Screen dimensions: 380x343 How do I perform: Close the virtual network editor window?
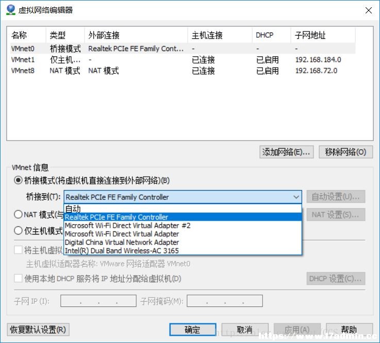point(369,10)
